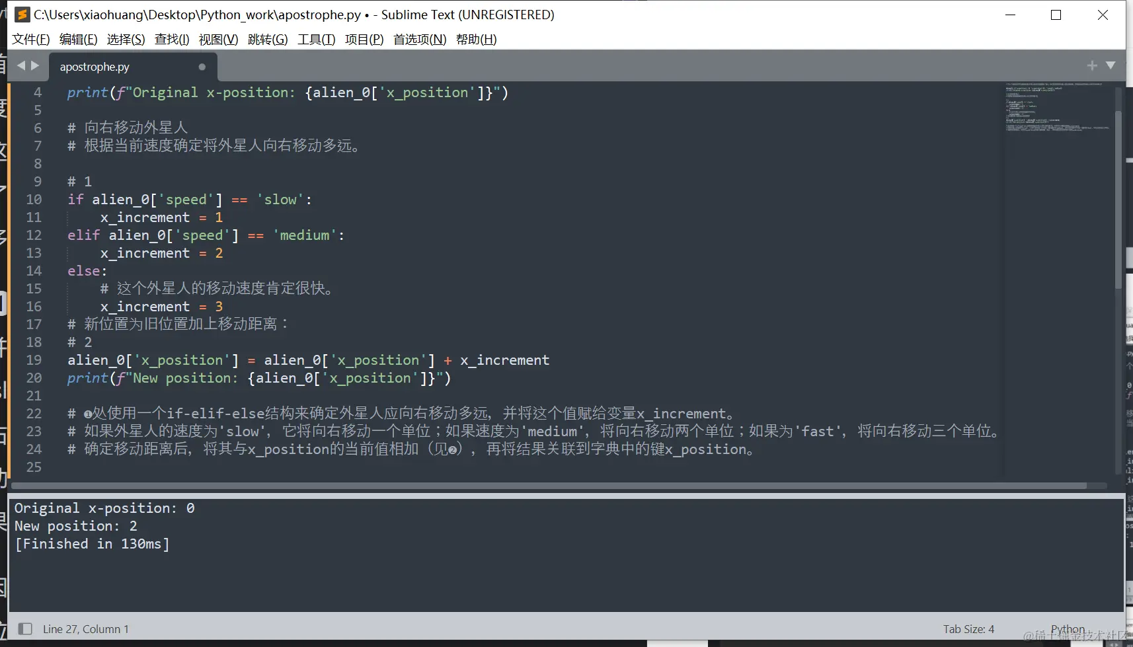Click output line 'Original x-position: 0'

point(104,508)
